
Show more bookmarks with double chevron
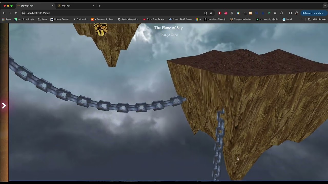coord(301,19)
